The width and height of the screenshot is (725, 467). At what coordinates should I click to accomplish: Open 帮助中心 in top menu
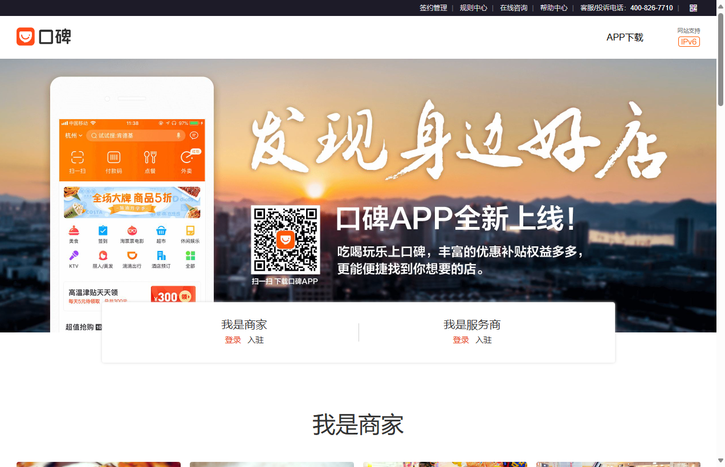(x=553, y=8)
